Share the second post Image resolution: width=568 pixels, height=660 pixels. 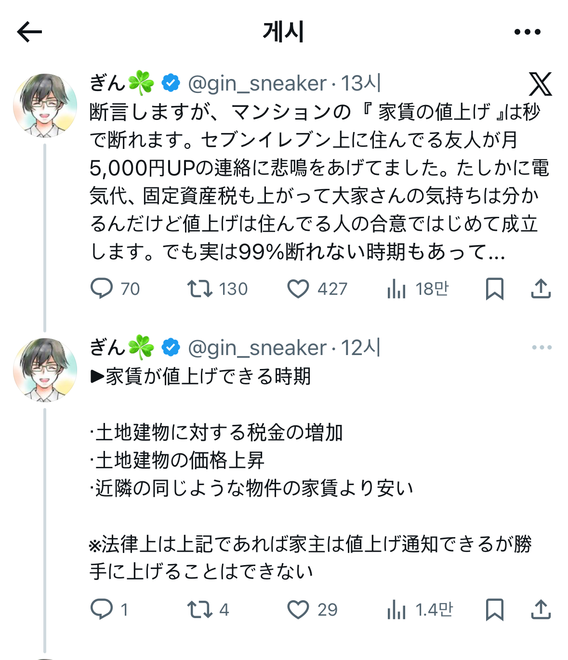541,609
